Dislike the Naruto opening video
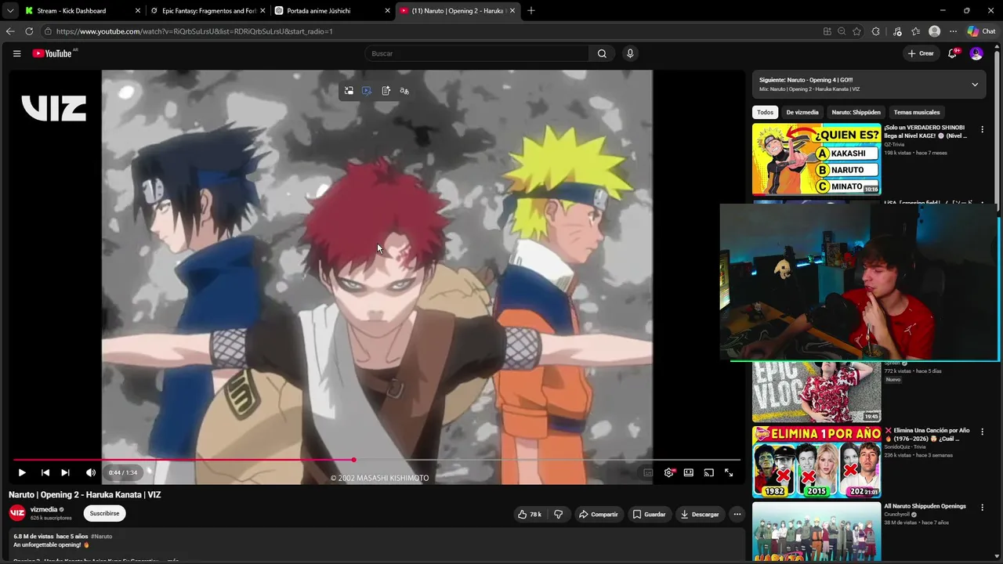 click(x=559, y=514)
